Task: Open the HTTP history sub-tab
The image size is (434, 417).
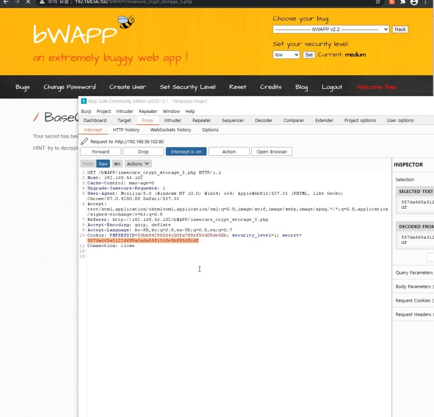Action: click(x=126, y=130)
